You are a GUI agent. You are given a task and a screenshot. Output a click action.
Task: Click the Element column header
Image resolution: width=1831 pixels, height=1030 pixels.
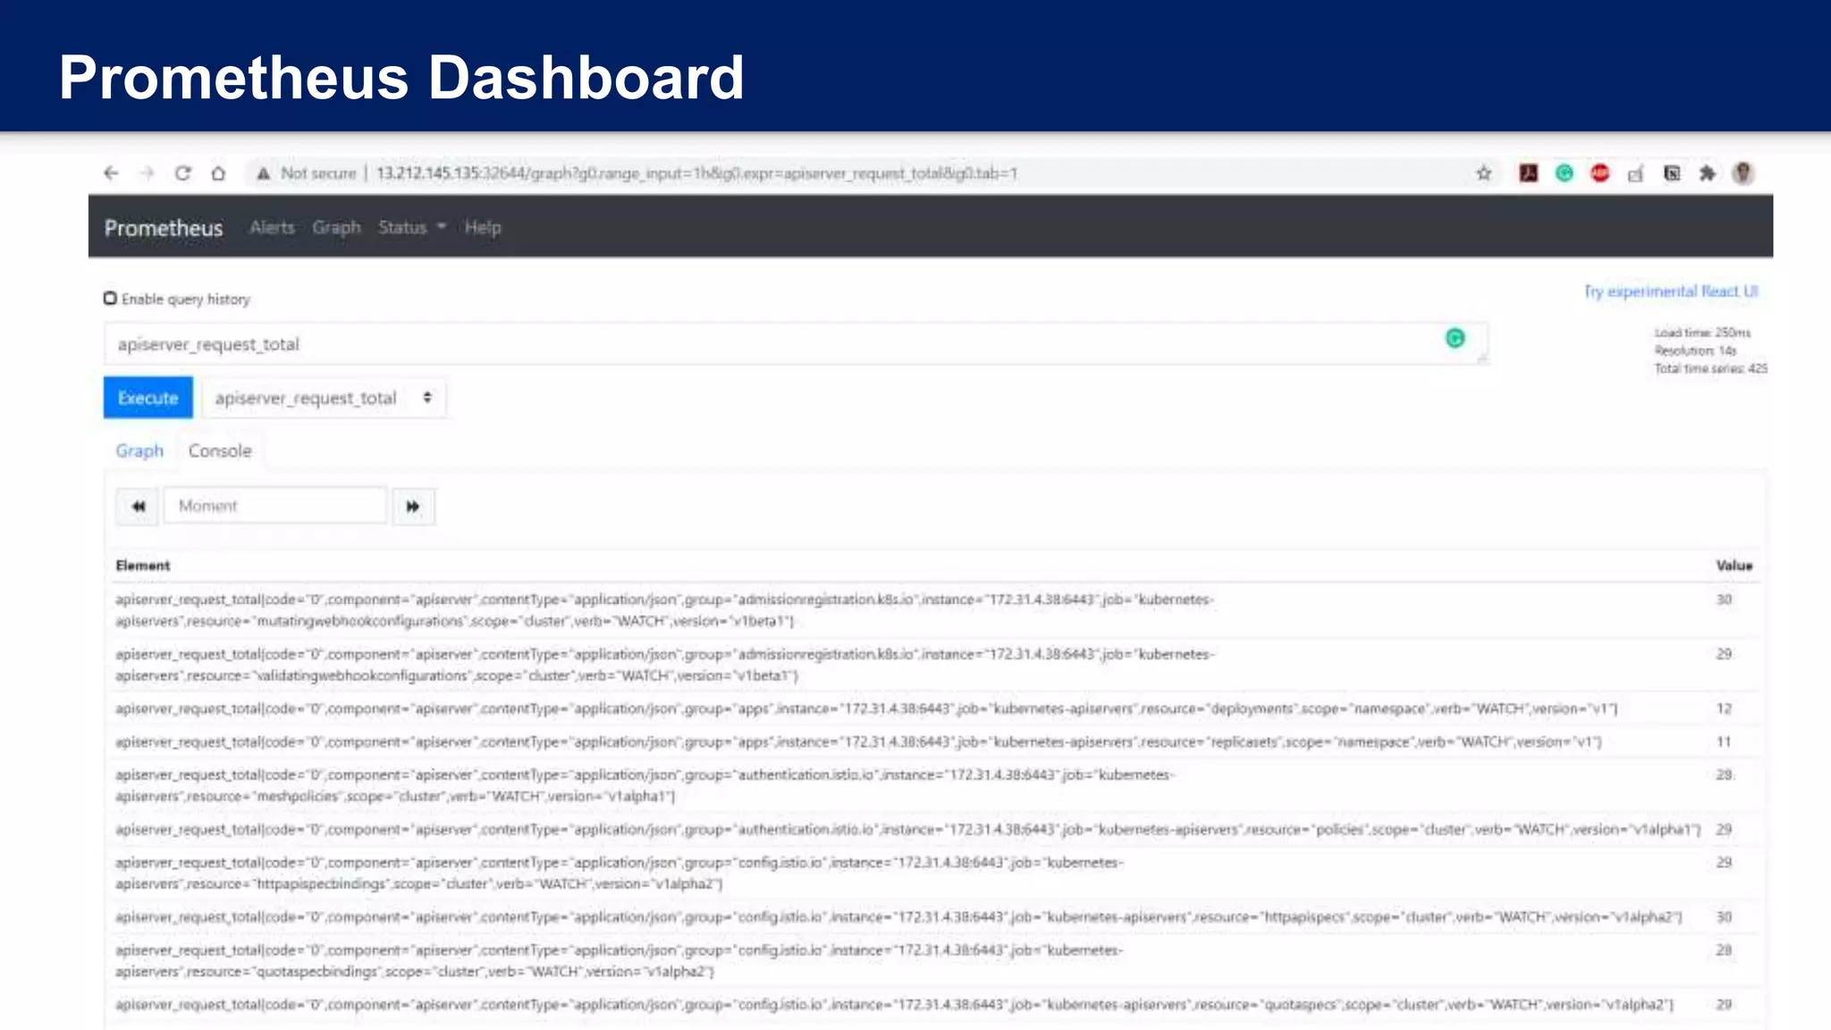[x=143, y=565]
